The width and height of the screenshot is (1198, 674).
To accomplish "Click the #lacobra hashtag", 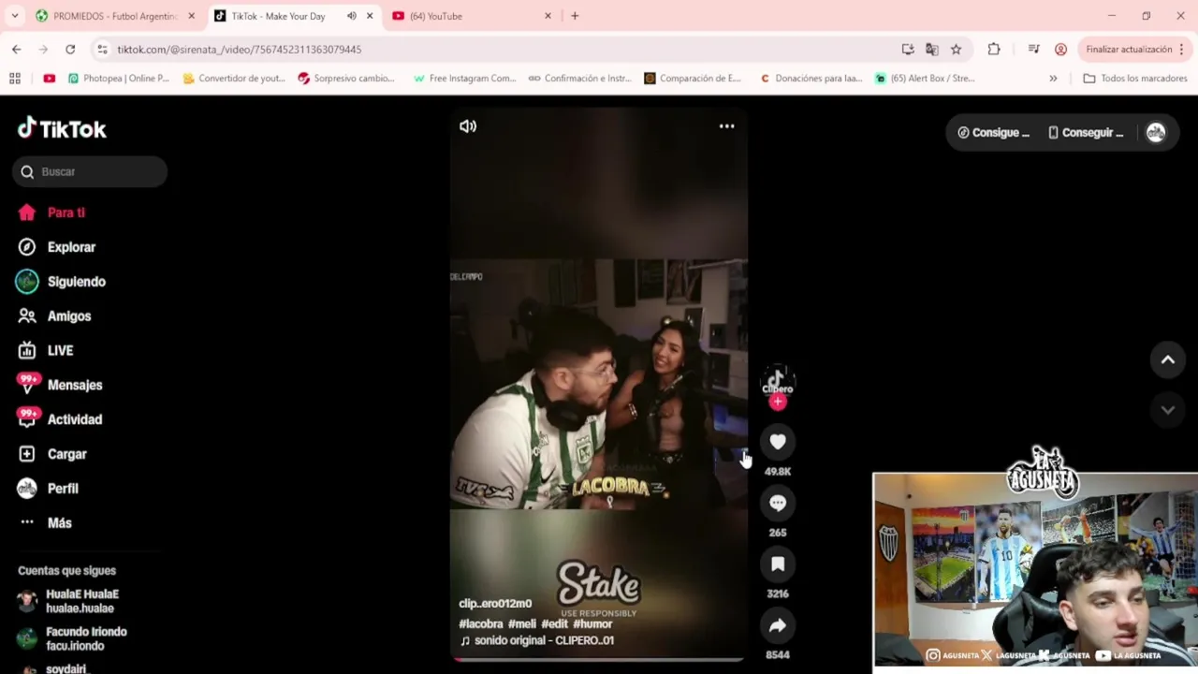I will (481, 623).
